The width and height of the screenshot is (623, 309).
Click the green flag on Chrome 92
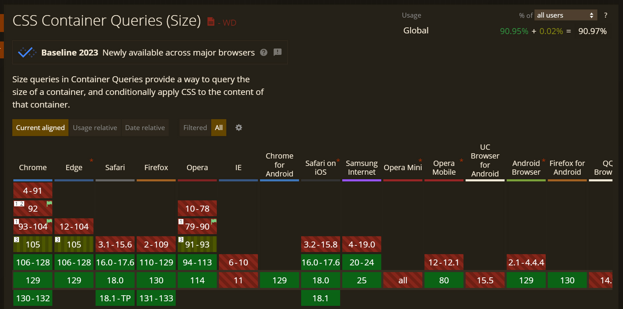pos(50,204)
